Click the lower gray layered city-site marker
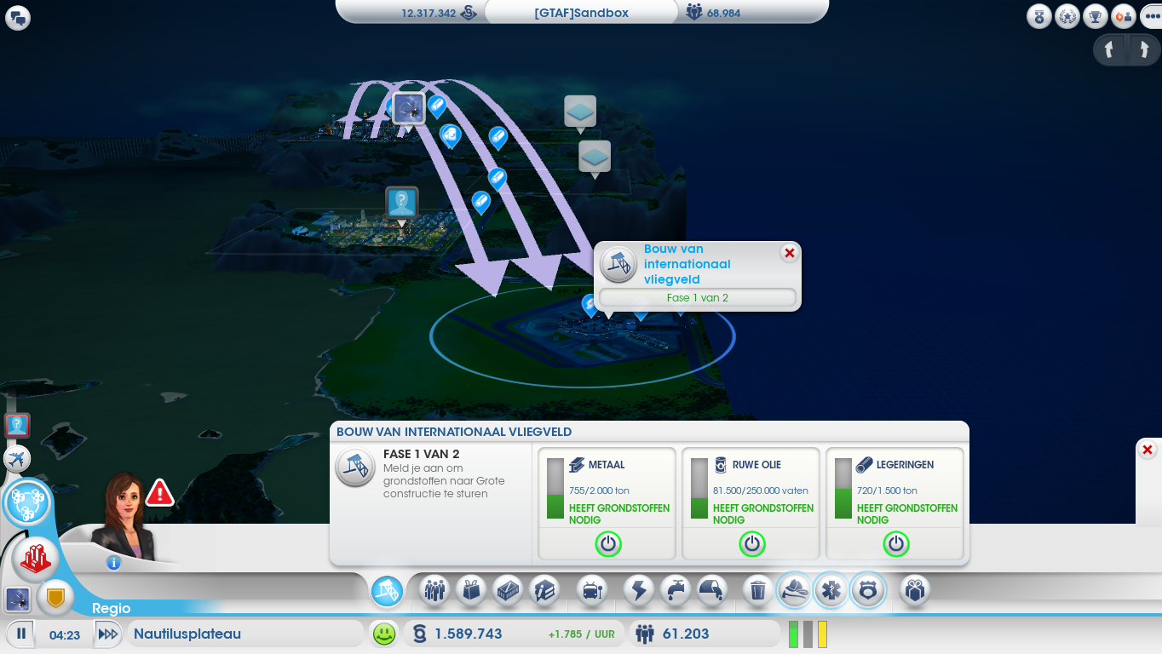 click(x=595, y=158)
